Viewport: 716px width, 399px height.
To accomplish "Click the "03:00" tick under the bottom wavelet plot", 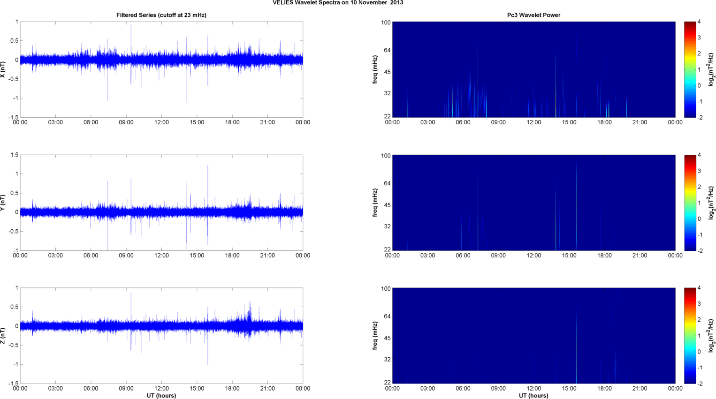I will pyautogui.click(x=427, y=388).
